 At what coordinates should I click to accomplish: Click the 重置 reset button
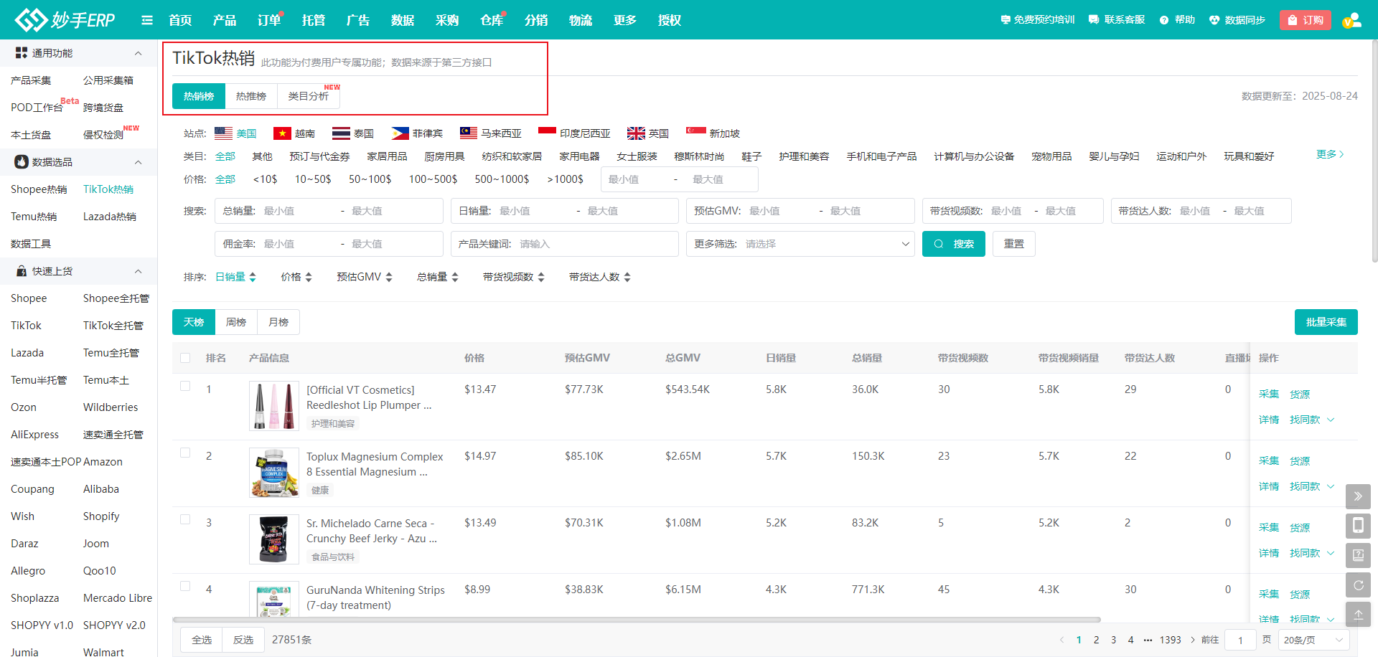click(1014, 244)
